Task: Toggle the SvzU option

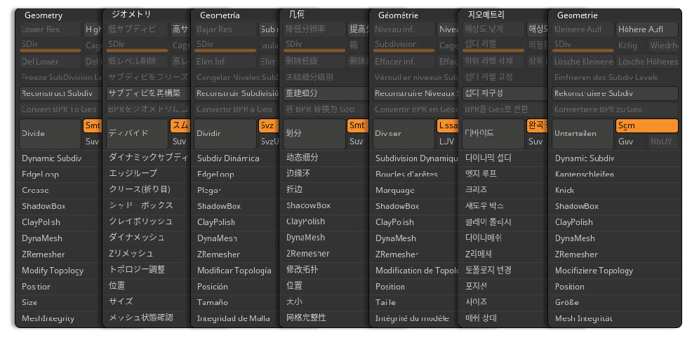Action: click(x=269, y=142)
